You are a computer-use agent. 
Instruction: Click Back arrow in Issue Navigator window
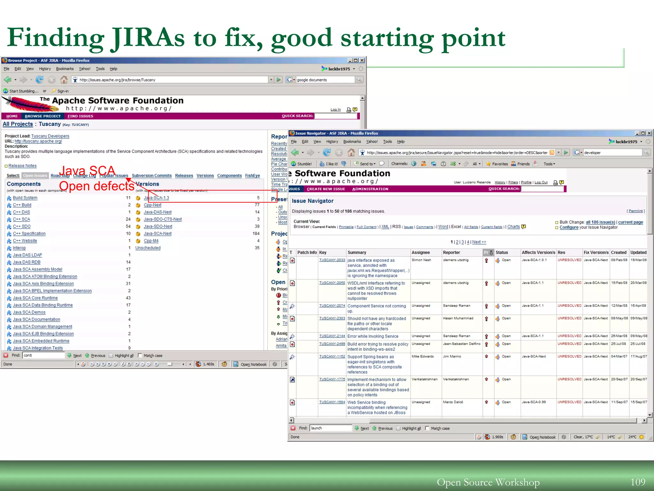[x=295, y=152]
